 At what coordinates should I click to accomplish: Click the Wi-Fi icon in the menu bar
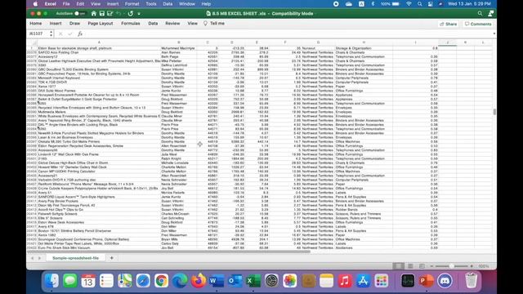point(409,4)
